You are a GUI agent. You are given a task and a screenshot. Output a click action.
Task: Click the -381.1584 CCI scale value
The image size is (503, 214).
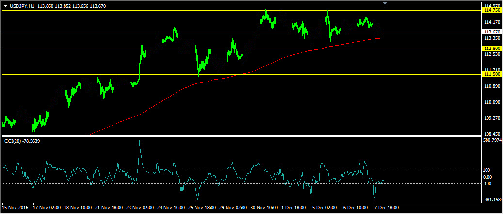point(493,200)
